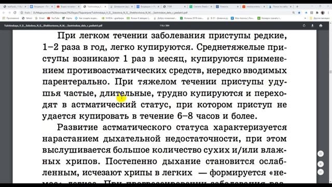View site information icon in address bar
This screenshot has height=187, width=332.
pyautogui.click(x=22, y=12)
